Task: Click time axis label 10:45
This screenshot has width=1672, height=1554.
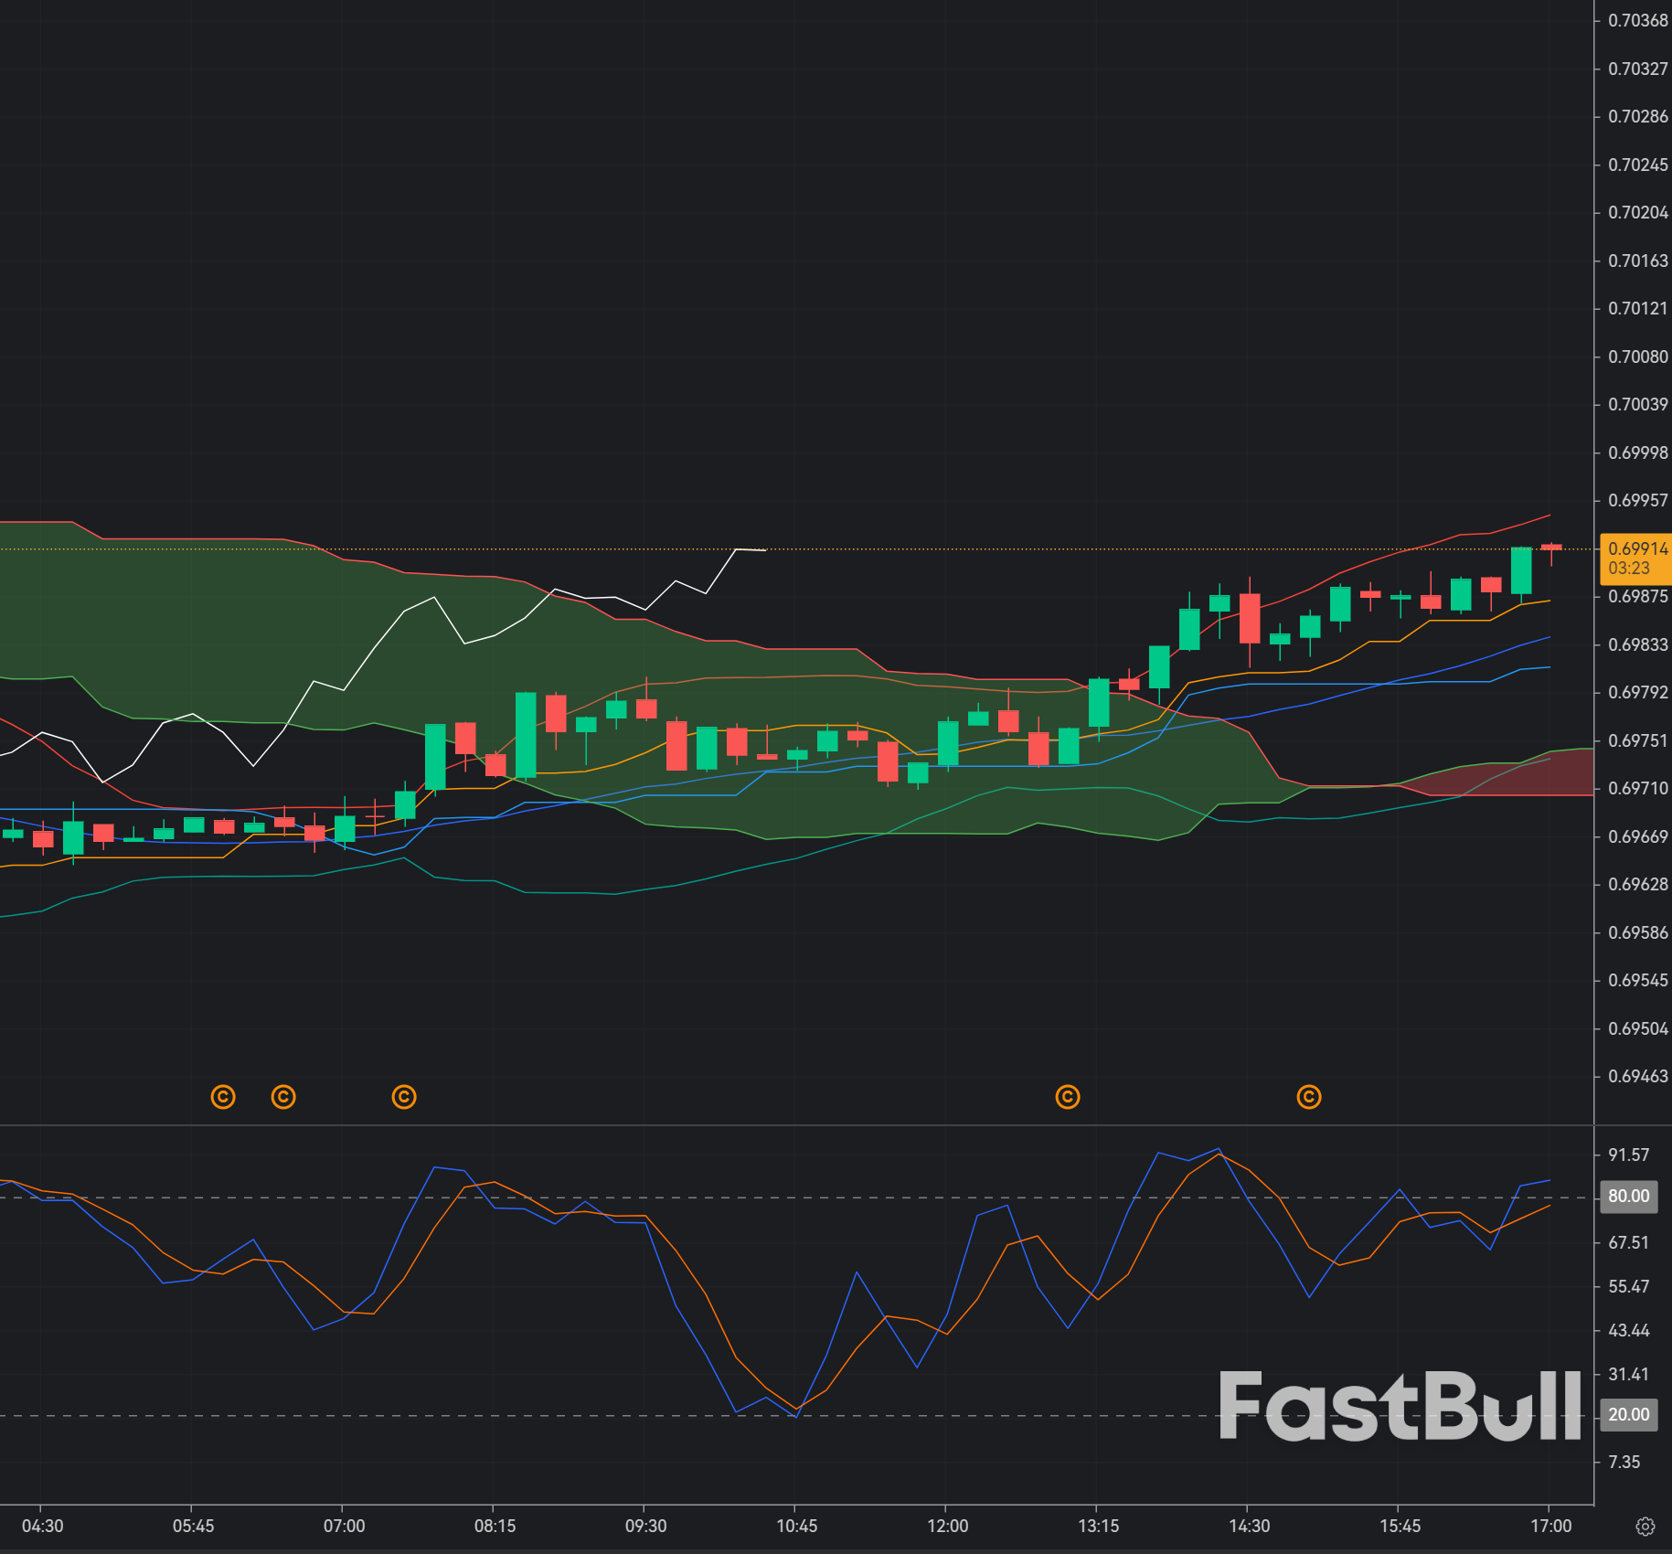Action: coord(797,1527)
